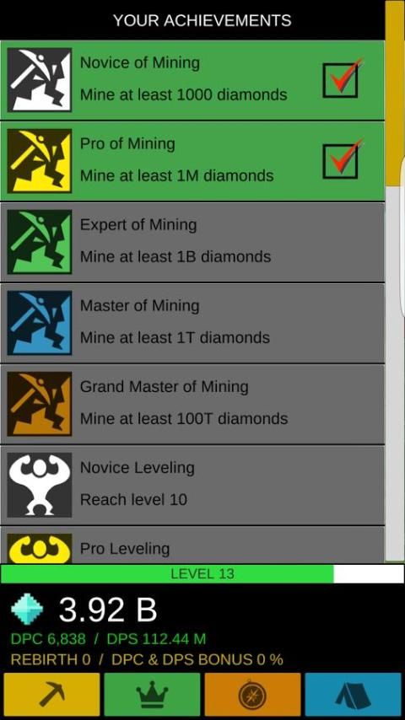Image resolution: width=405 pixels, height=720 pixels.
Task: Open the pickaxe mining tab
Action: (51, 695)
